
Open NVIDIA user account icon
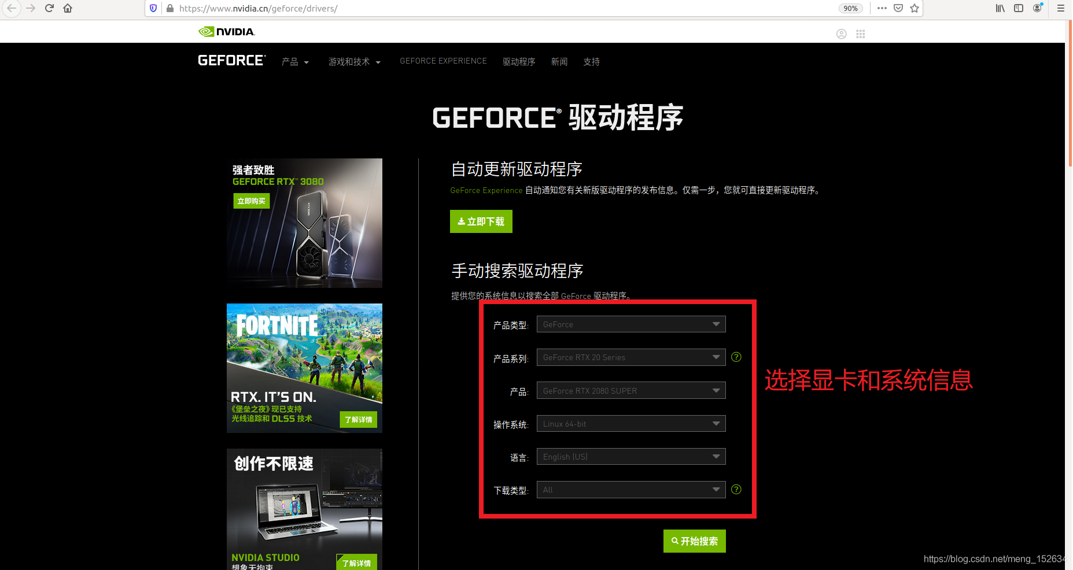click(x=842, y=34)
